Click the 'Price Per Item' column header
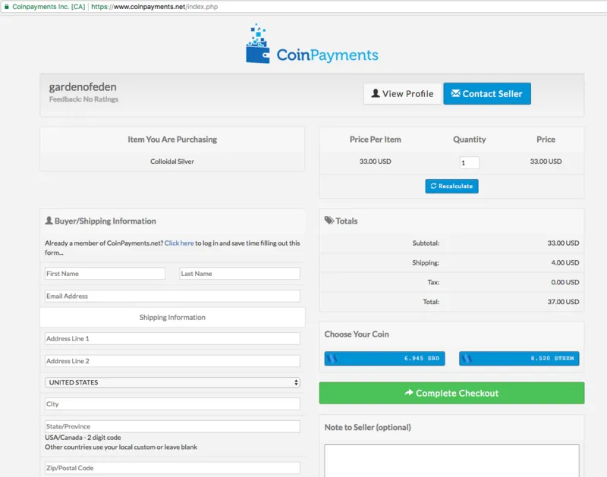Screen dimensions: 607x477 click(x=375, y=140)
